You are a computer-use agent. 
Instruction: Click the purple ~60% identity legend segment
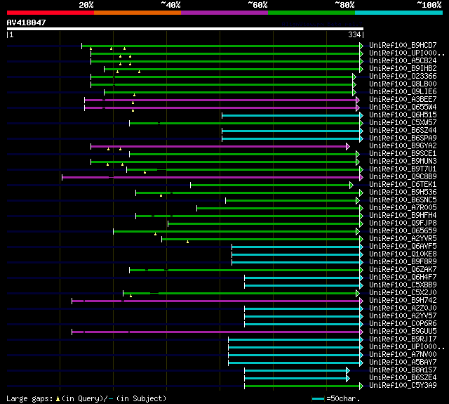224,13
